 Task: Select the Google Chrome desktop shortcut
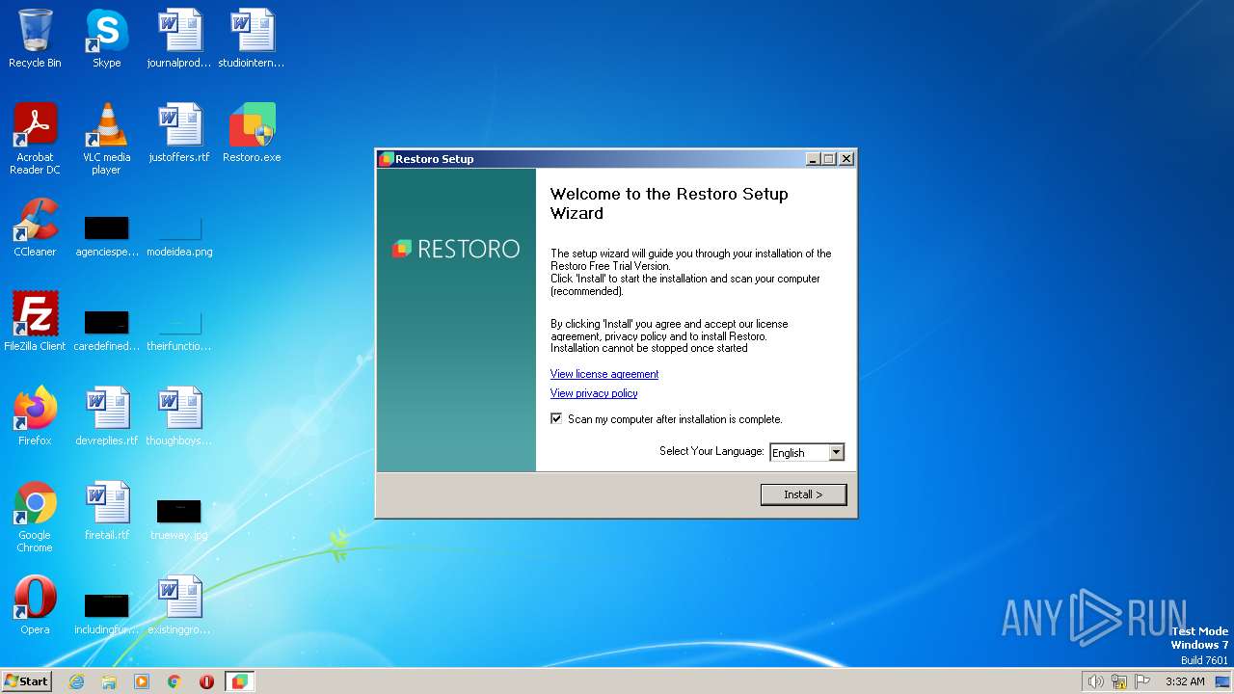pos(35,517)
